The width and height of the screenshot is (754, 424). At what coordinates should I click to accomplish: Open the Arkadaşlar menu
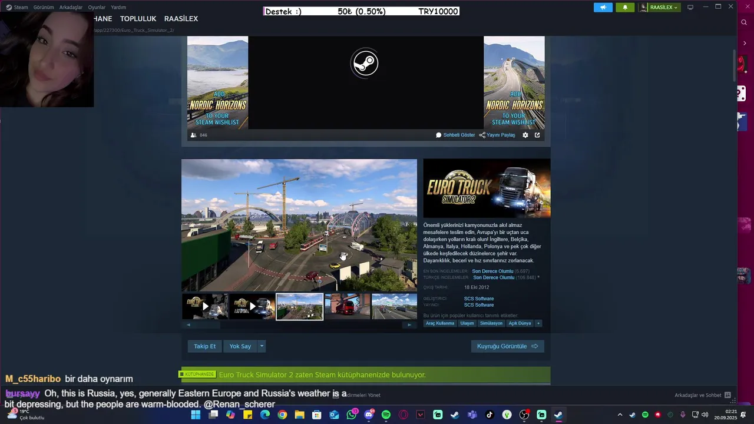[71, 7]
